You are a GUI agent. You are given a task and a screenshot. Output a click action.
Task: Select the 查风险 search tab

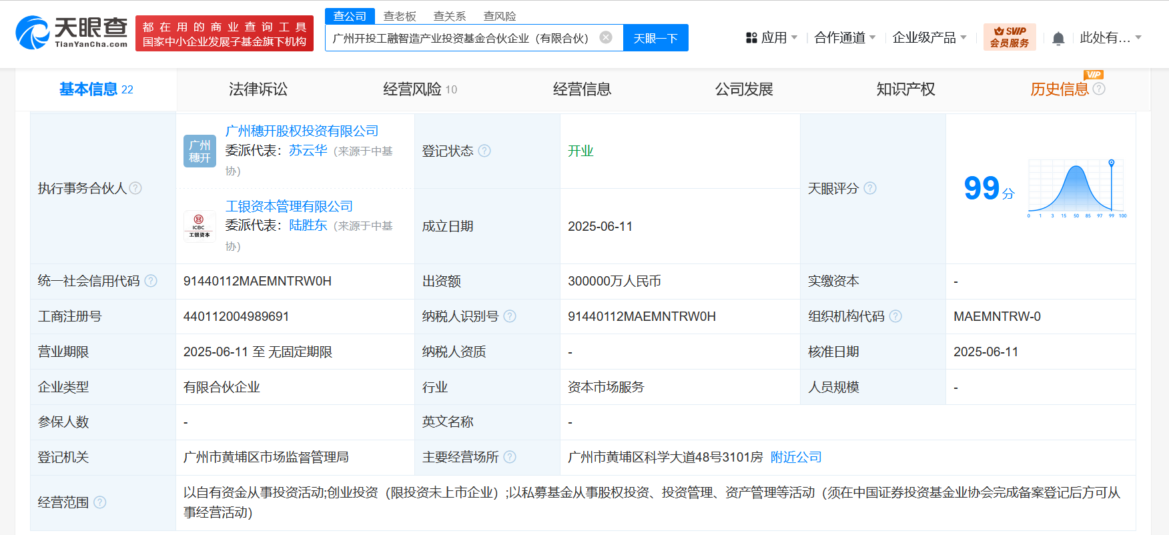500,16
